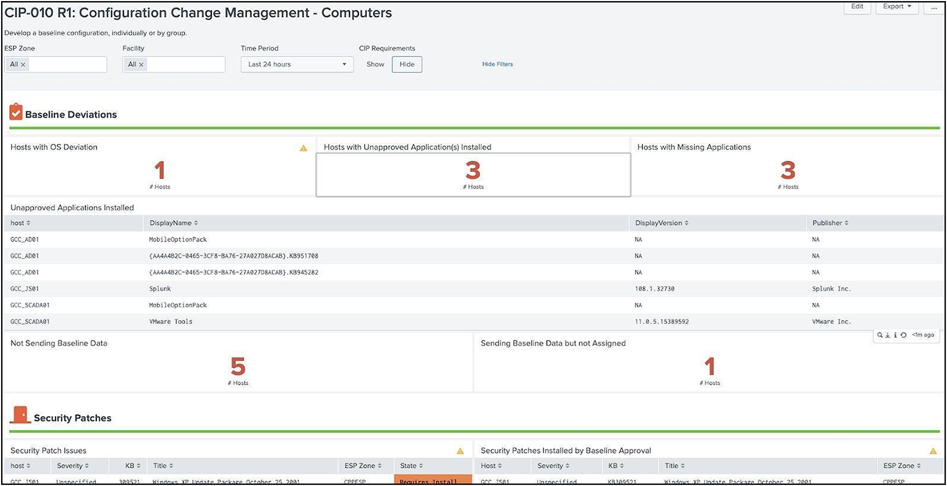Click the panel refresh icon

[x=903, y=335]
